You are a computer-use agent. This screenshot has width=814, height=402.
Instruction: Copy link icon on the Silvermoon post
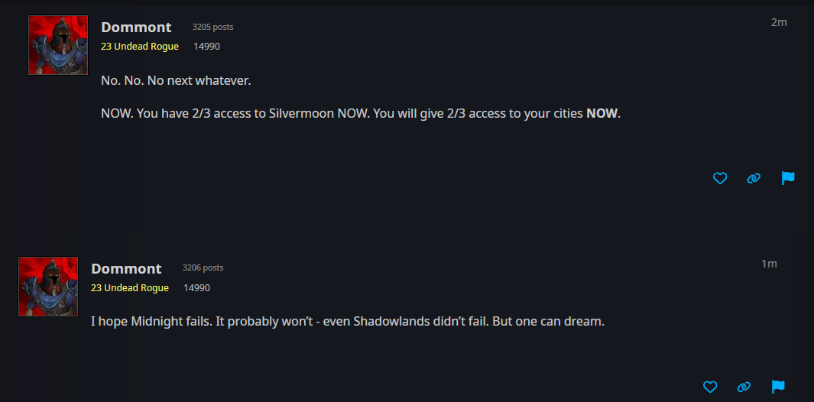tap(754, 178)
